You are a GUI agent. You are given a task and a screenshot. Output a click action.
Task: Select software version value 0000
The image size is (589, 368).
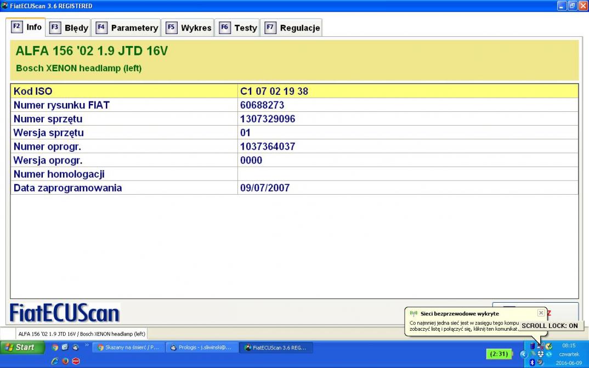pyautogui.click(x=251, y=160)
